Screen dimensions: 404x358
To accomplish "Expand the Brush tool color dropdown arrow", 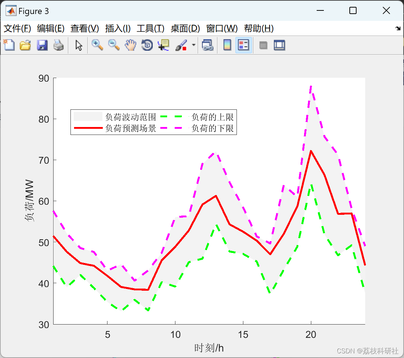I will (x=194, y=45).
